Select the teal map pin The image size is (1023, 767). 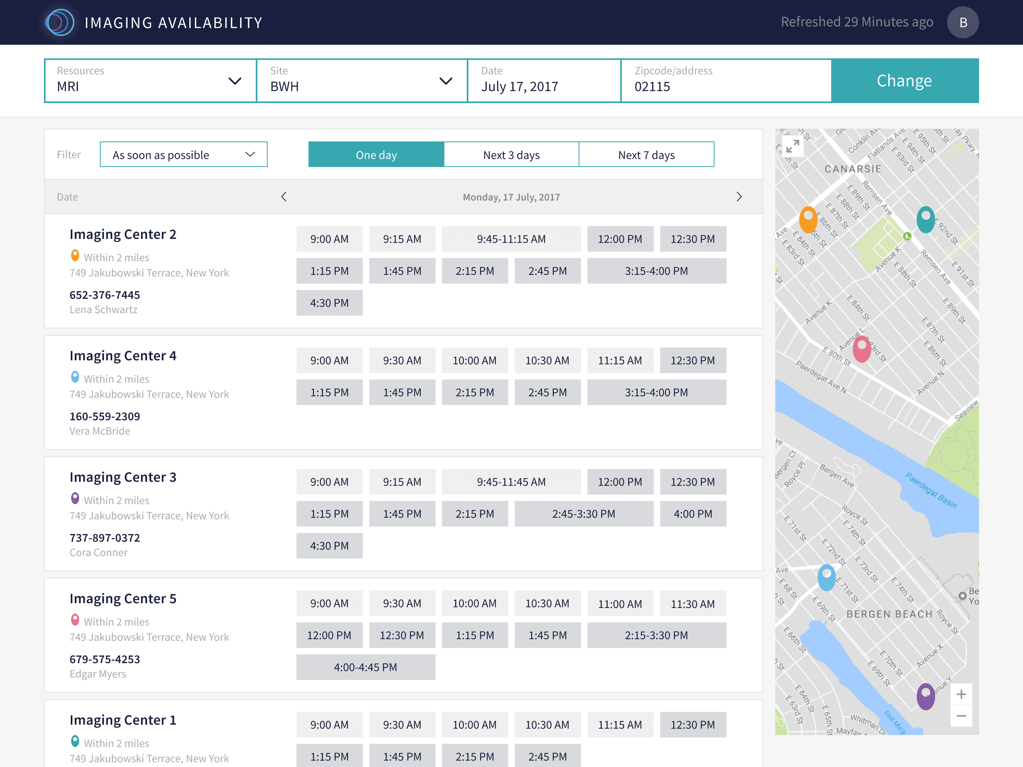pyautogui.click(x=926, y=219)
